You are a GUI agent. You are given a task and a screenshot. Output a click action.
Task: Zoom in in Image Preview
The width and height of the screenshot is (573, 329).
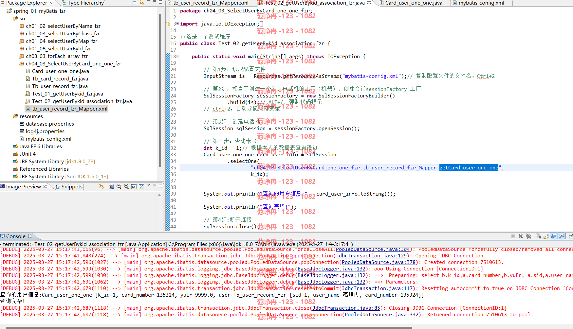126,186
